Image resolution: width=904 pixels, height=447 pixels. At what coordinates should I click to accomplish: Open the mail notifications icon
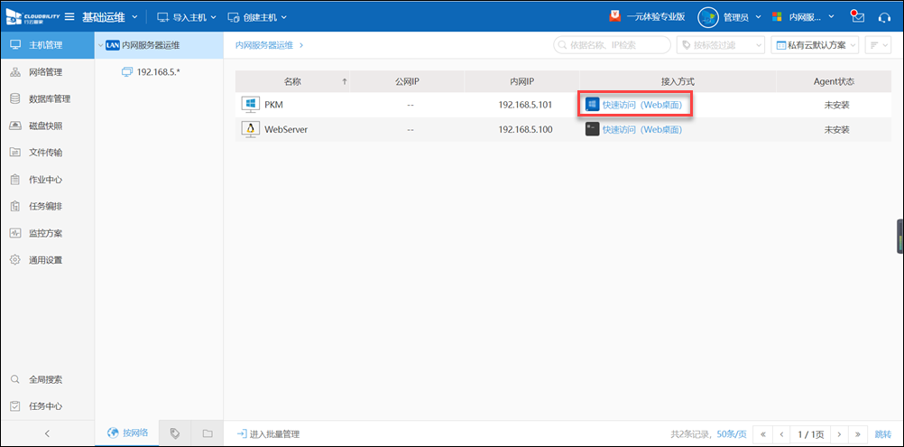[x=857, y=17]
